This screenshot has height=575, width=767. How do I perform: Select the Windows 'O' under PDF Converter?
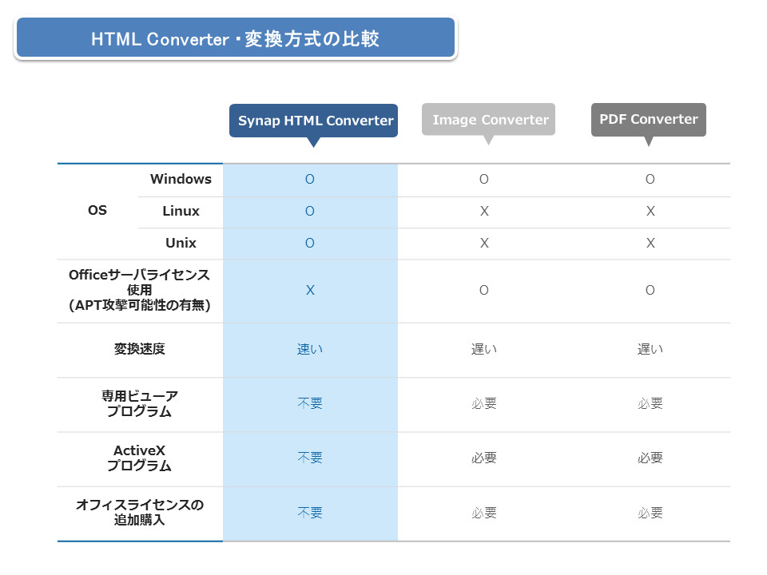coord(650,179)
